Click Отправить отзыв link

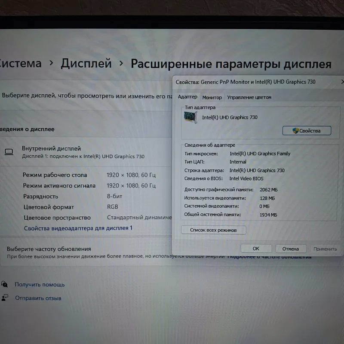(x=38, y=298)
